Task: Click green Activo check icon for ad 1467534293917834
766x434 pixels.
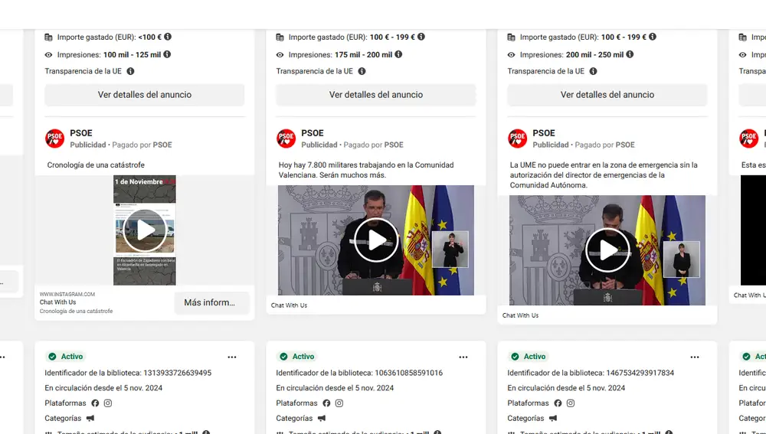Action: coord(515,357)
